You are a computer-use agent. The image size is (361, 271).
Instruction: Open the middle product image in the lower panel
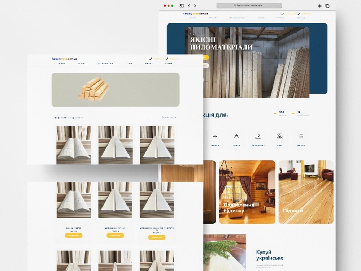click(115, 200)
